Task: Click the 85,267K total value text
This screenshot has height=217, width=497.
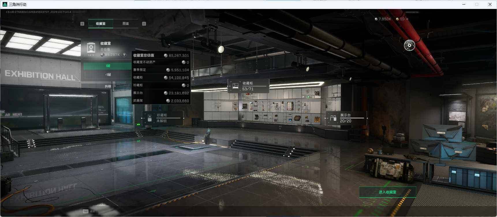Action: (112, 55)
